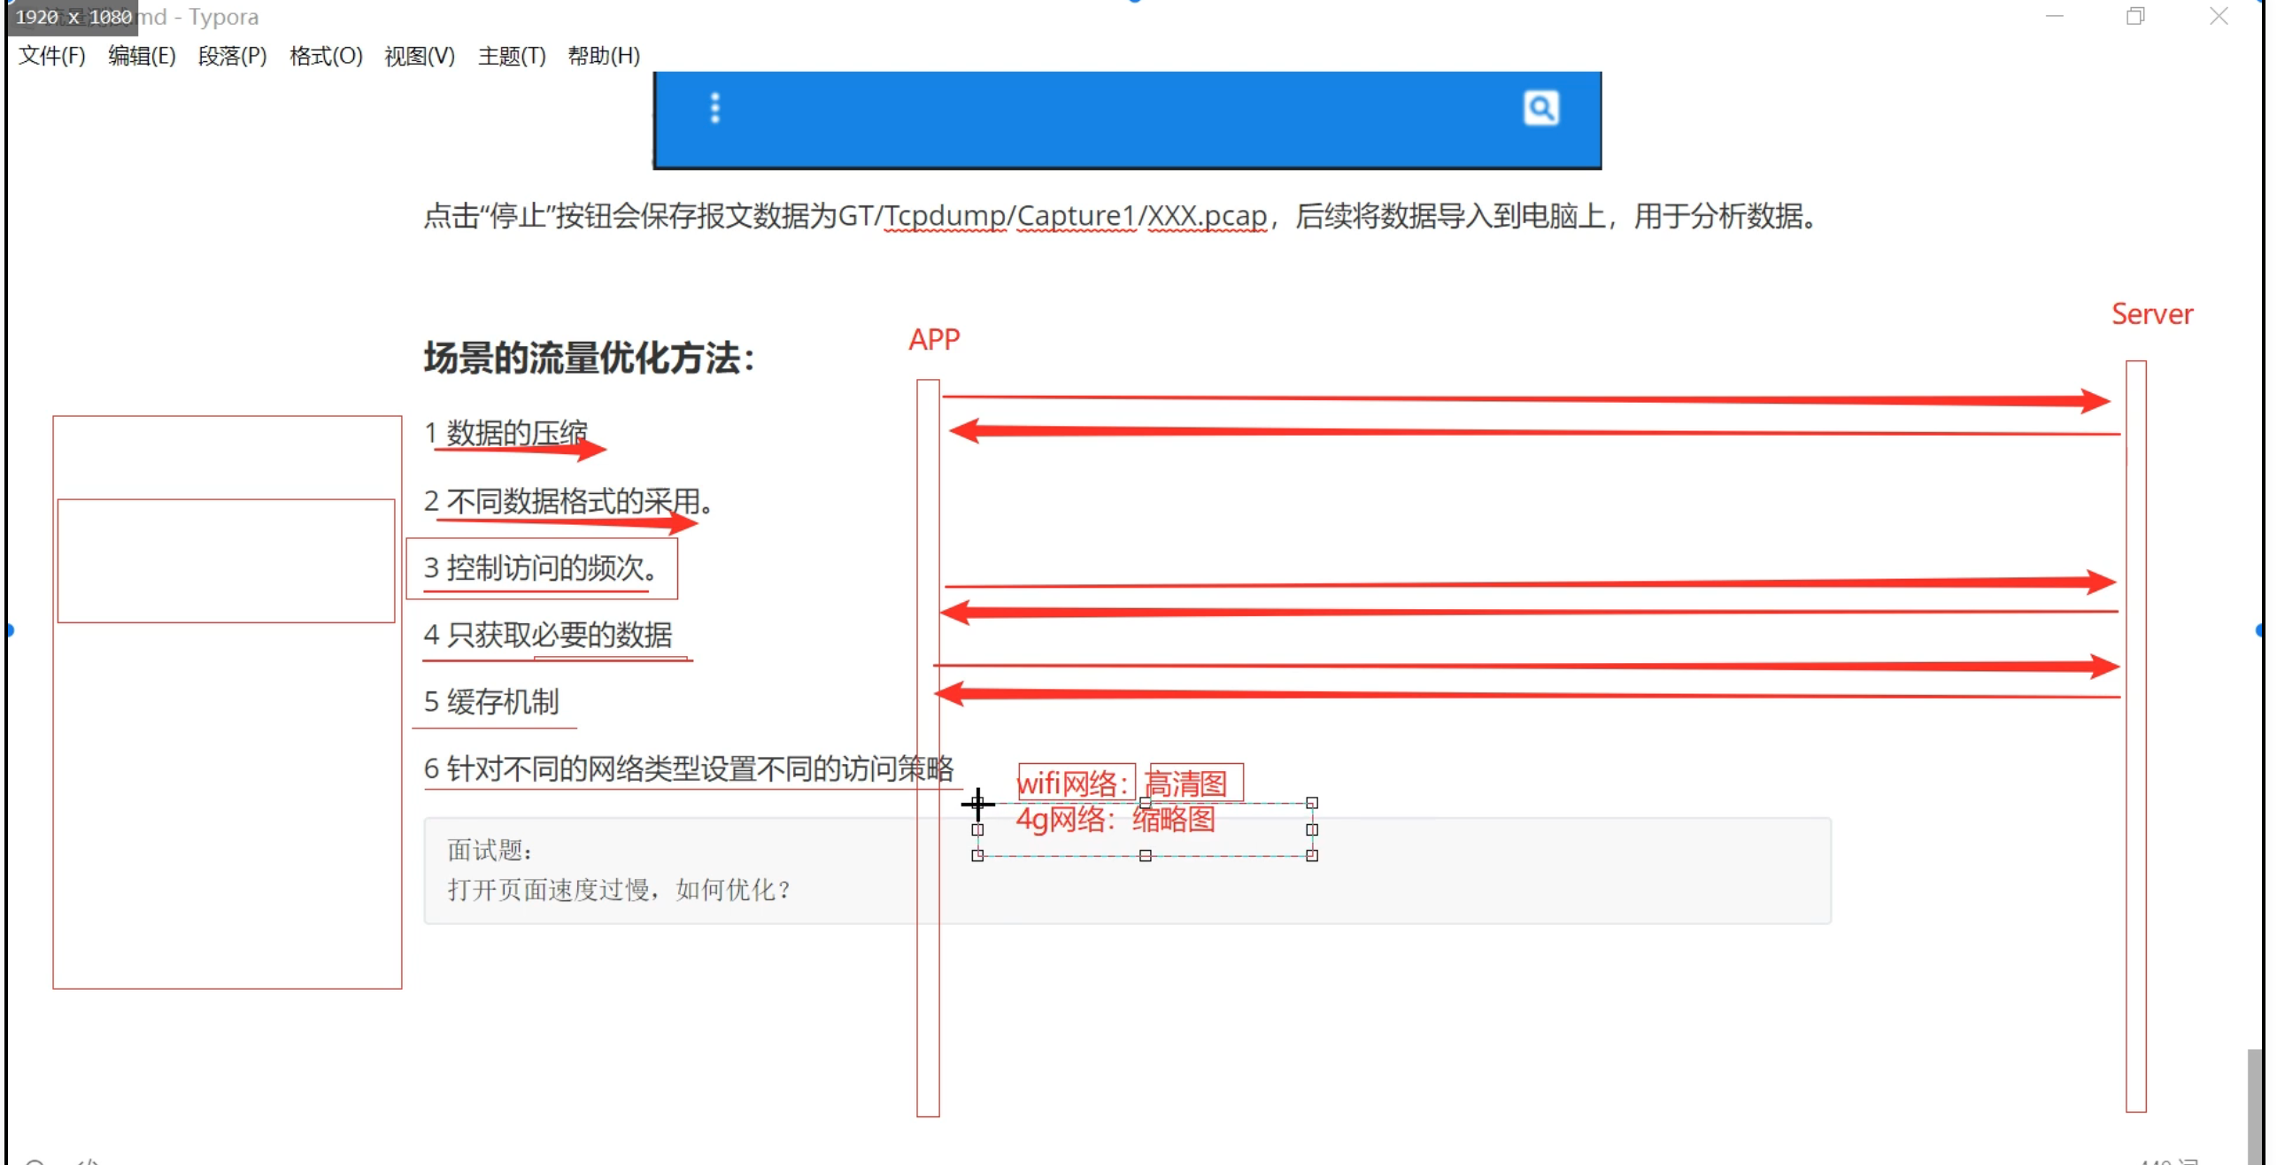Open the 格式(O) menu
2277x1165 pixels.
pyautogui.click(x=325, y=56)
